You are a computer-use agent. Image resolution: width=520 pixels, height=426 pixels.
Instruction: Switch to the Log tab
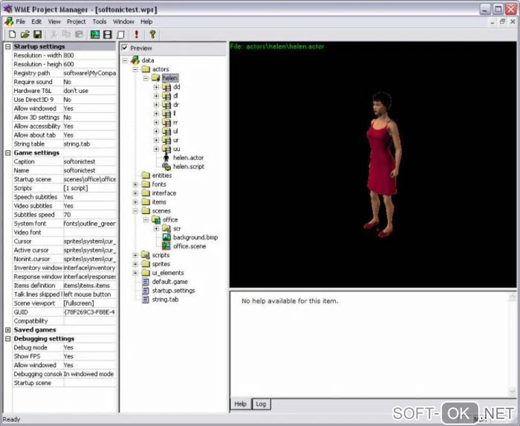click(261, 404)
